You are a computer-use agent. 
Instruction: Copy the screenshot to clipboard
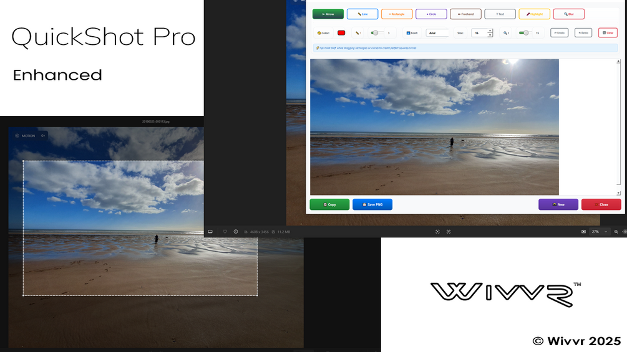(329, 204)
